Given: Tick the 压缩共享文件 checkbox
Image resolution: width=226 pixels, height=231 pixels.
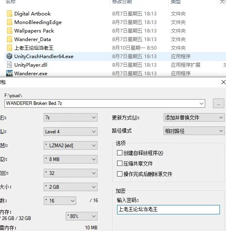Looking at the screenshot, I should [x=120, y=163].
